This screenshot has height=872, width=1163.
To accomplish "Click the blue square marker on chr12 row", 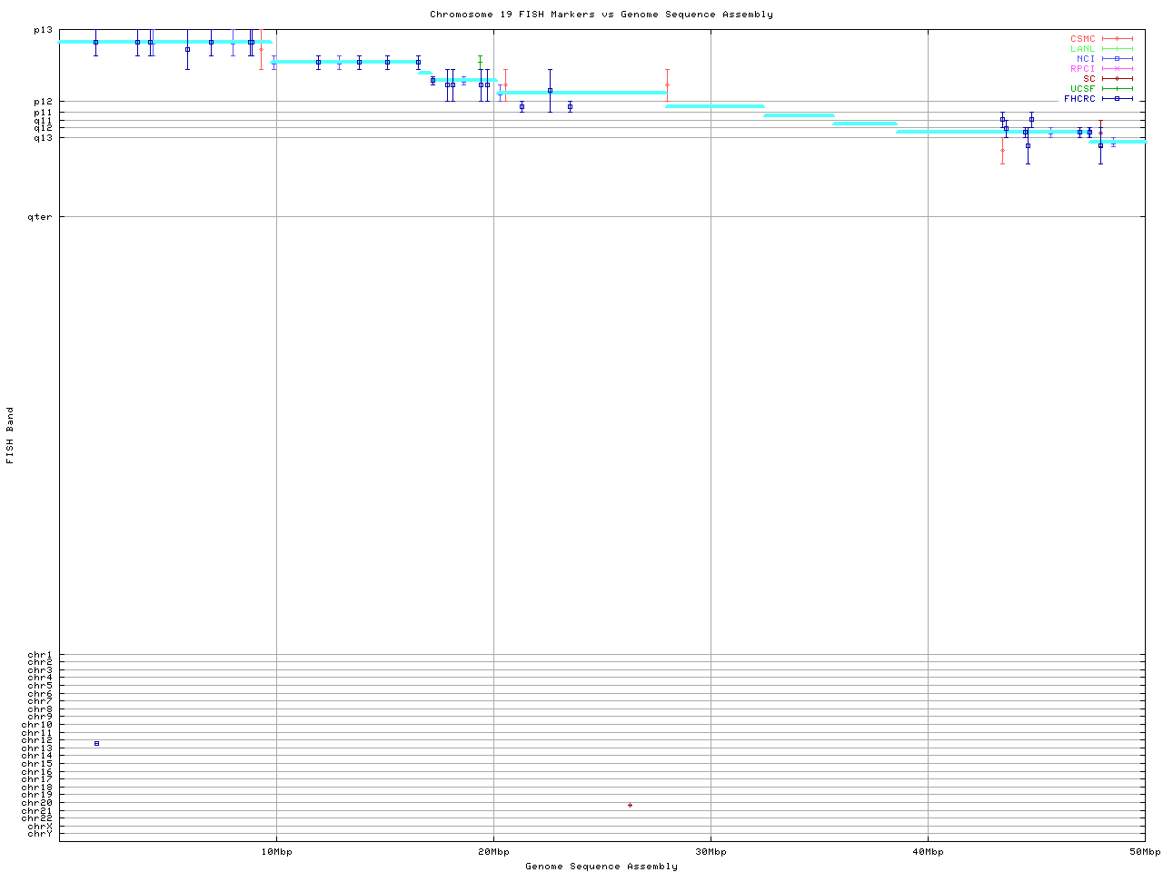I will 96,744.
